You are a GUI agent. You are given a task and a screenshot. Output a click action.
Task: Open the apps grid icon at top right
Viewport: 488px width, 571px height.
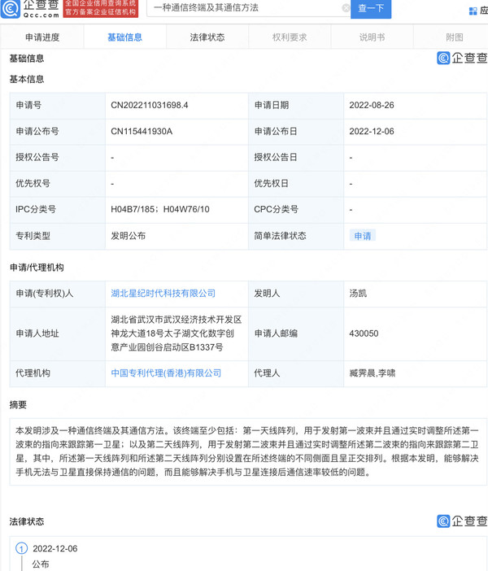tap(473, 11)
